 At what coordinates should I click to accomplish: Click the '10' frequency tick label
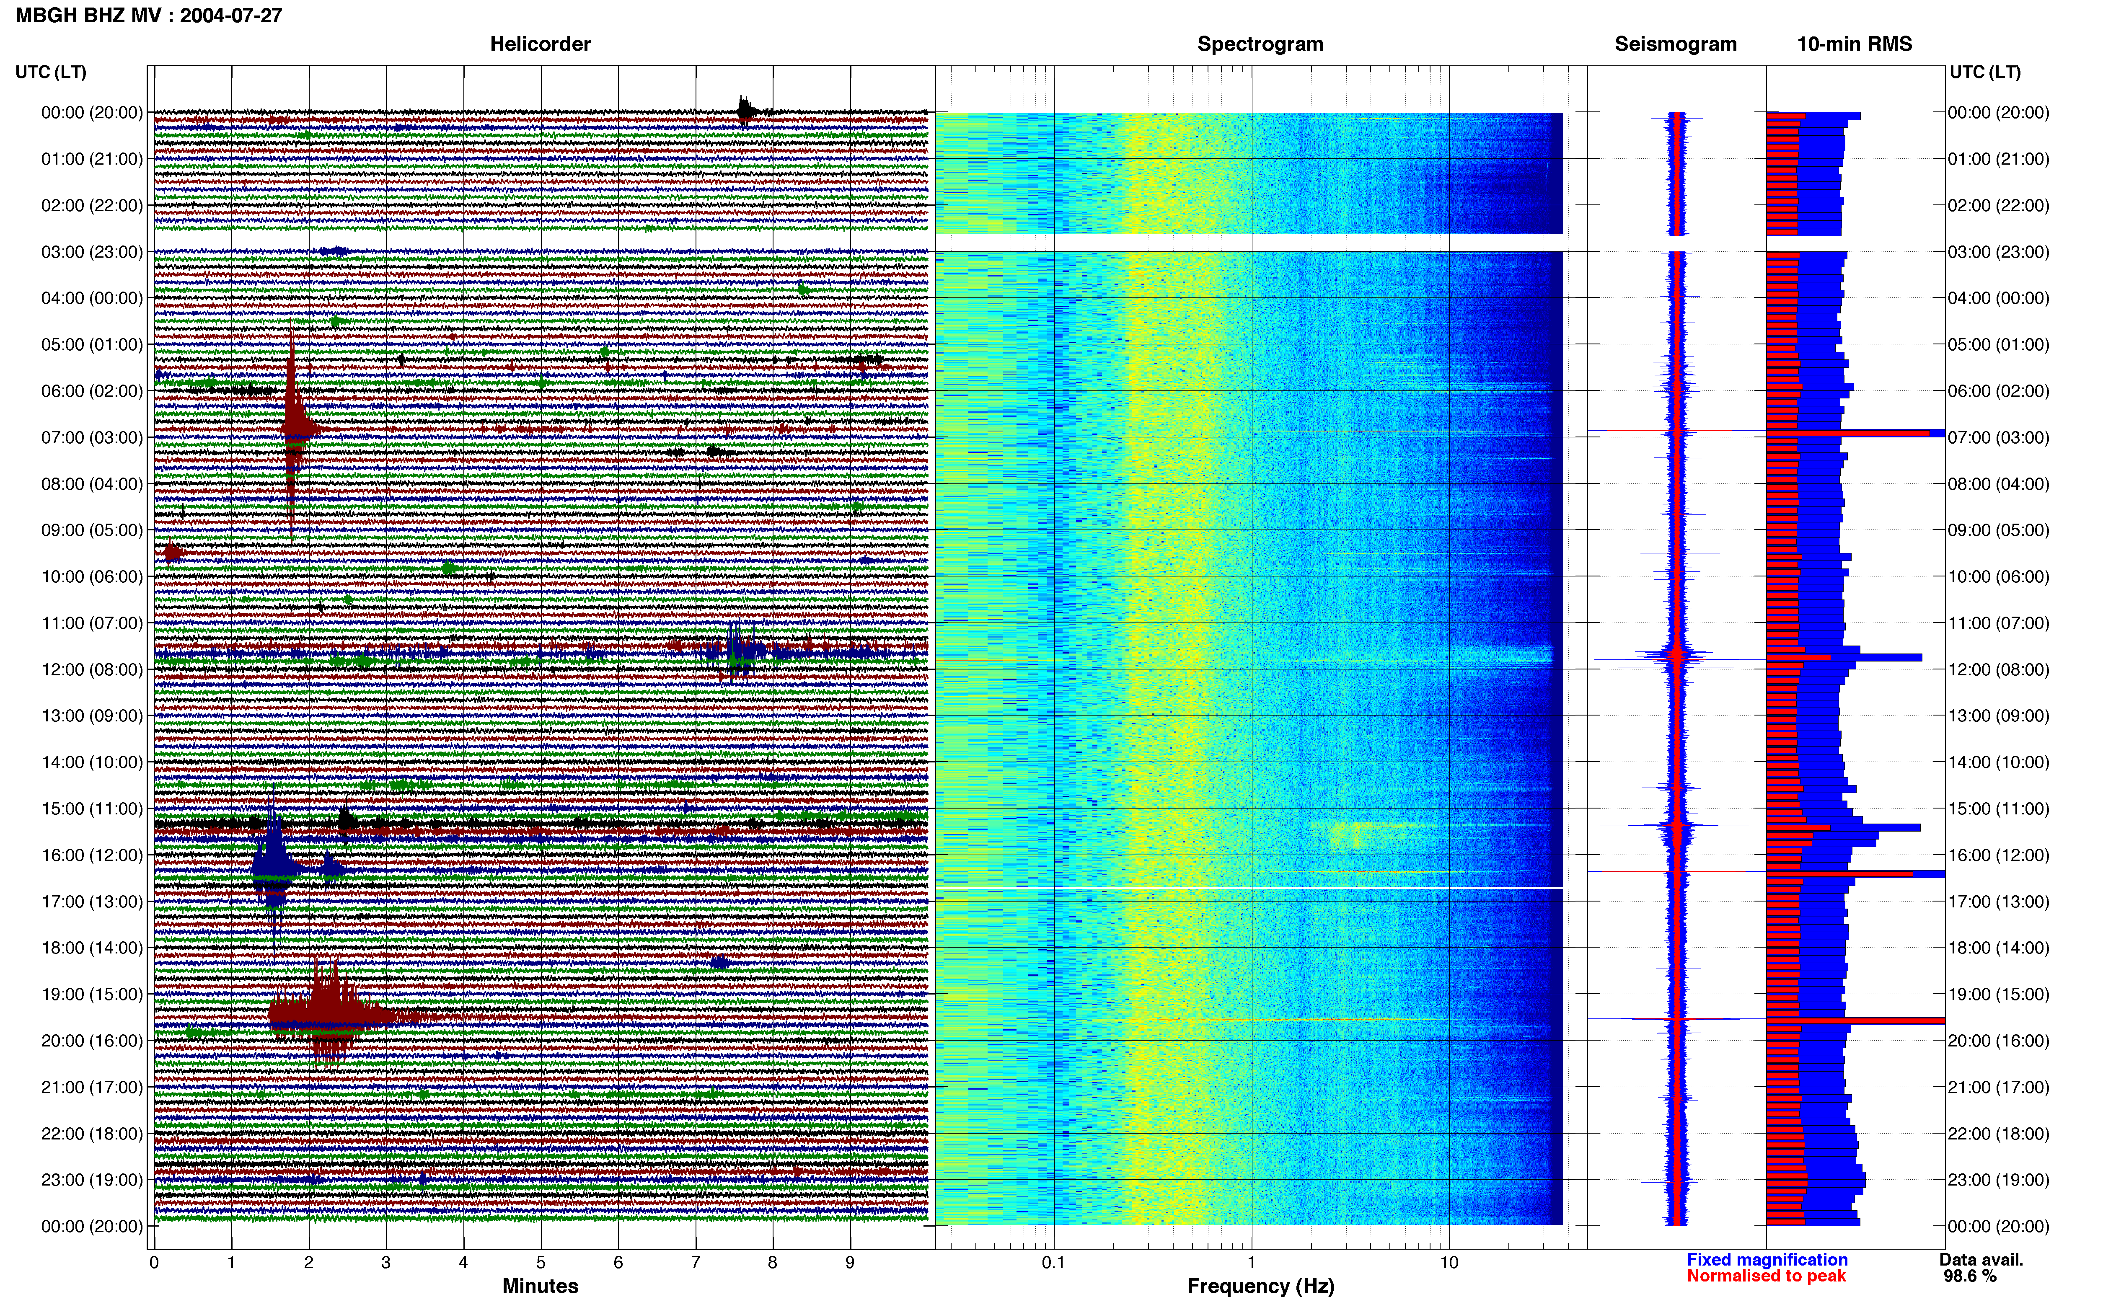[1449, 1263]
